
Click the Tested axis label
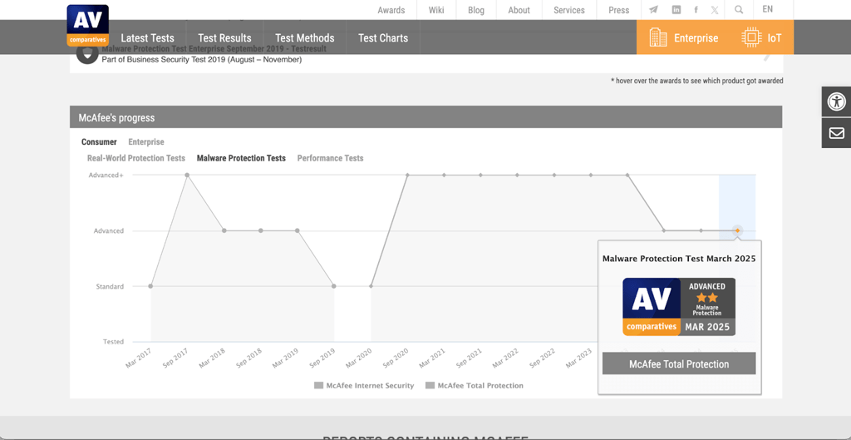pyautogui.click(x=113, y=342)
